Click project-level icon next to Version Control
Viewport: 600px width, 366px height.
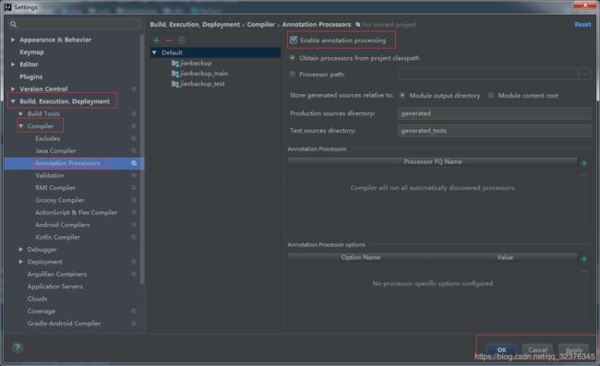[x=134, y=89]
